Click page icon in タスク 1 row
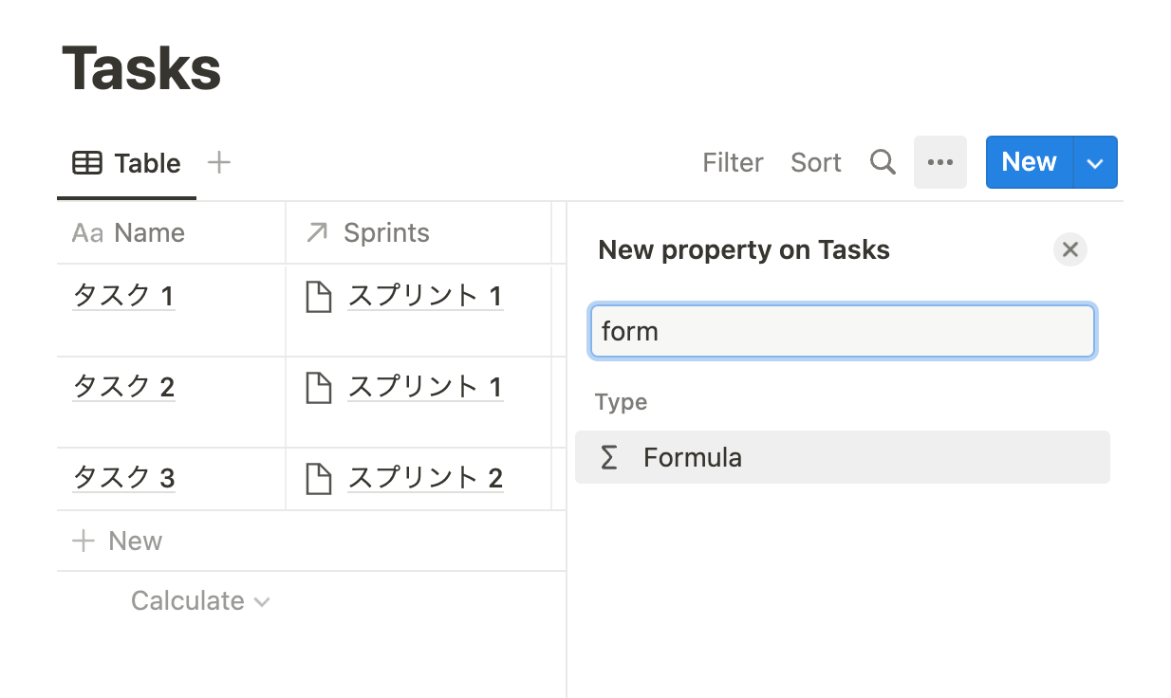Image resolution: width=1171 pixels, height=698 pixels. [x=319, y=297]
